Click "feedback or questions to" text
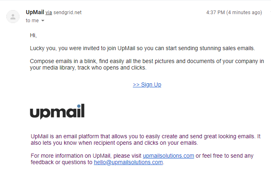 61,162
